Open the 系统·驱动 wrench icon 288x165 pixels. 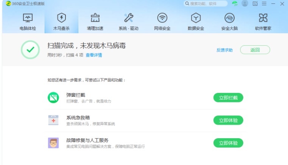pyautogui.click(x=129, y=18)
